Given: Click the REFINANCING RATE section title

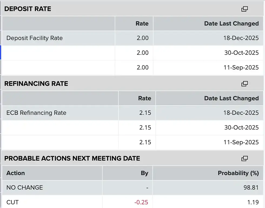Looking at the screenshot, I should tap(36, 84).
